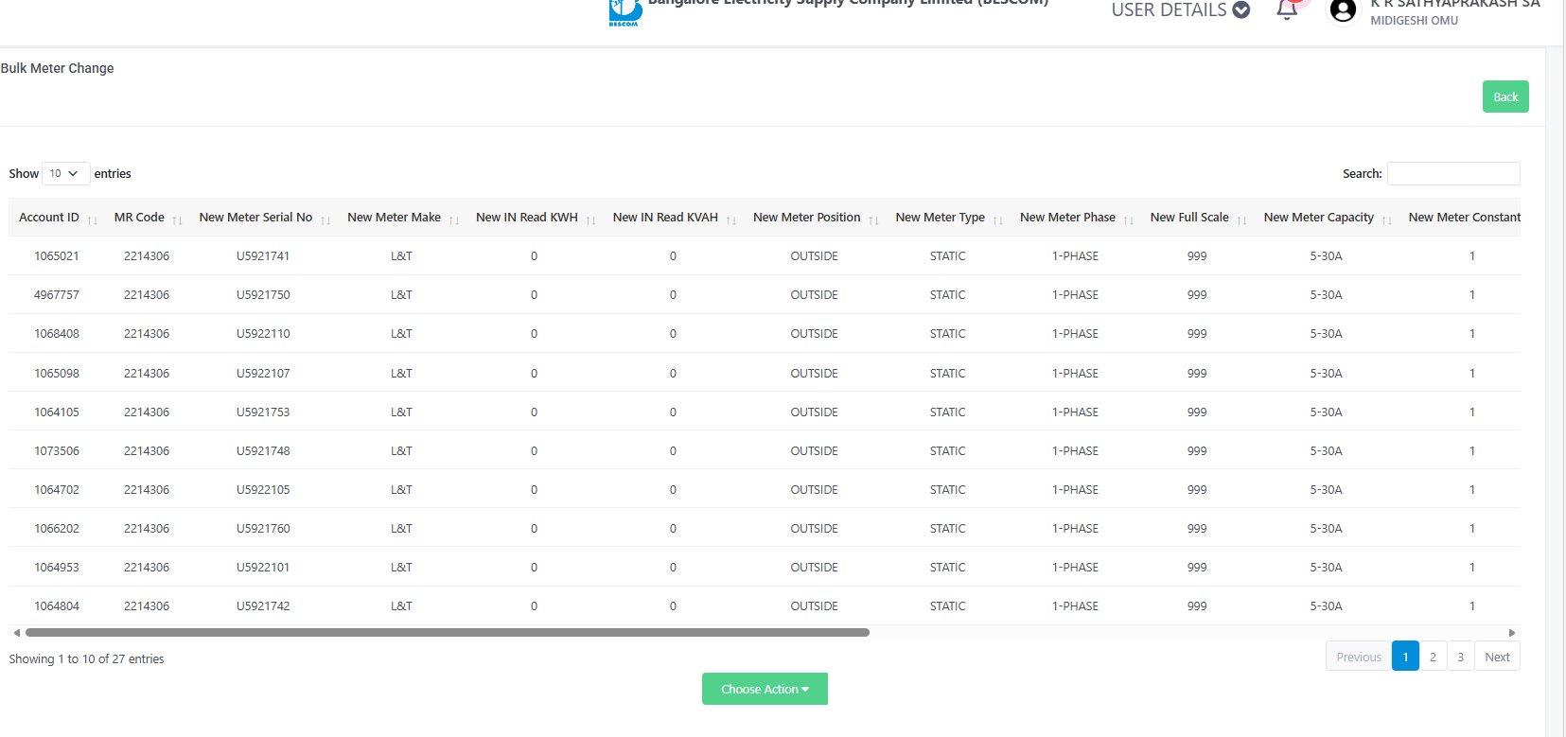Viewport: 1566px width, 737px height.
Task: Sort by Account ID column arrows
Action: [x=93, y=219]
